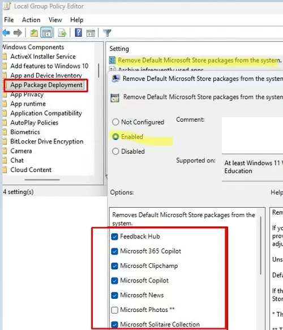Screen dimensions: 283x330
Task: Open the Action menu
Action: tap(31, 20)
